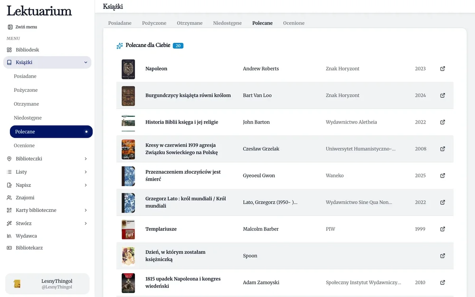Open the Templariusze cover thumbnail
Image resolution: width=475 pixels, height=297 pixels.
tap(128, 229)
